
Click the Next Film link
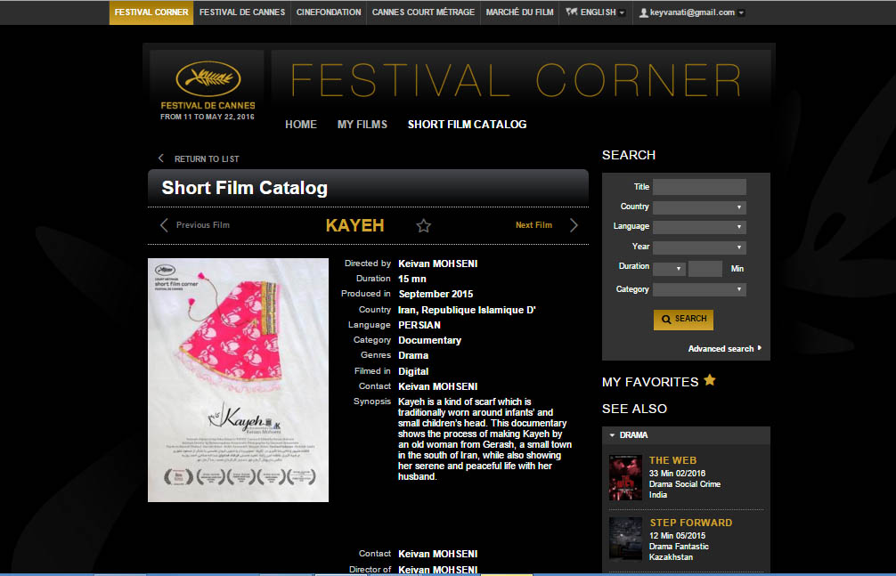click(x=534, y=225)
